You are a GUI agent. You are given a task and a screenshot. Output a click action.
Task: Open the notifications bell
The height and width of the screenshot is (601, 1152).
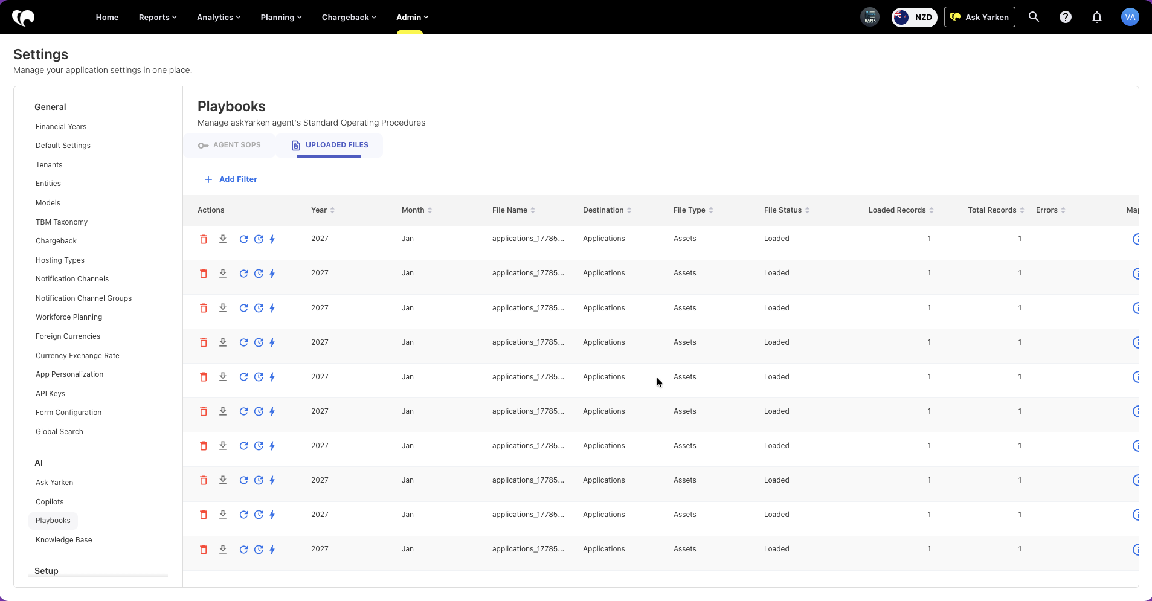tap(1097, 17)
